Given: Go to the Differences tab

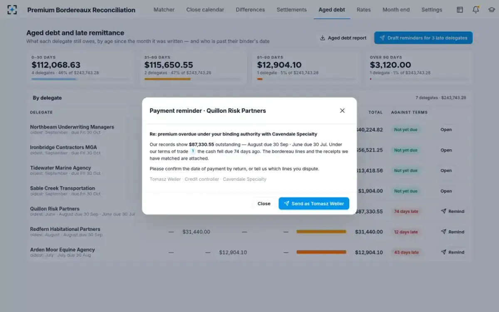Looking at the screenshot, I should [250, 10].
